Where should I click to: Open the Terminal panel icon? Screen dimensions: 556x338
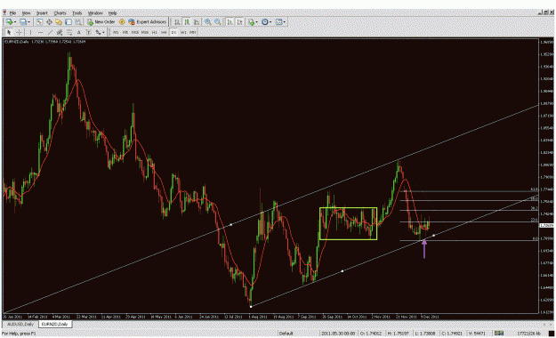[x=68, y=22]
